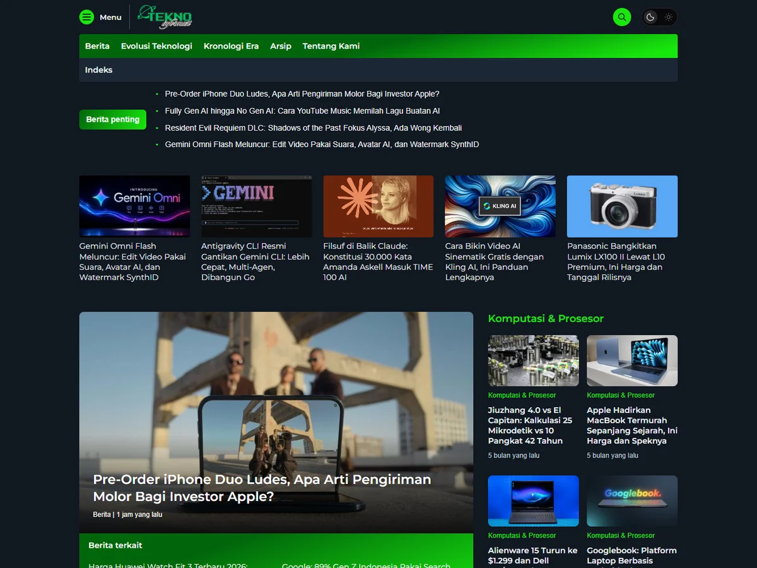Screen dimensions: 757x568
Task: Open Fully Gen AI hingga No Gen AI headline
Action: click(302, 111)
